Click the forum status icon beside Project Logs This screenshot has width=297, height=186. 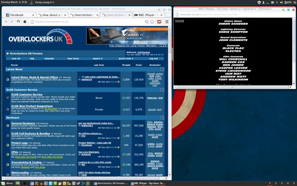(8, 145)
